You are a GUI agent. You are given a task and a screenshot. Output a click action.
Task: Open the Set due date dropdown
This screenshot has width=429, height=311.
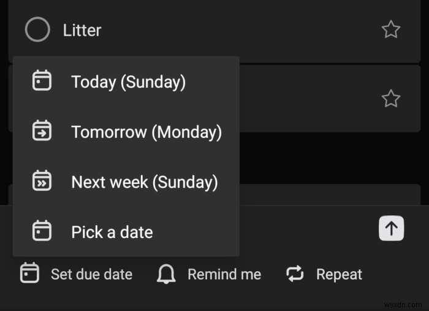pos(77,274)
